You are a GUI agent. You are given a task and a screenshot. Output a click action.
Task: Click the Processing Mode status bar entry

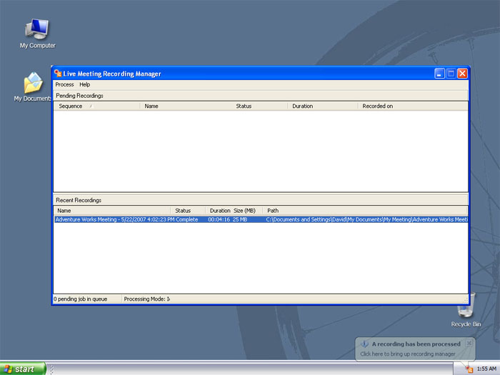[147, 299]
